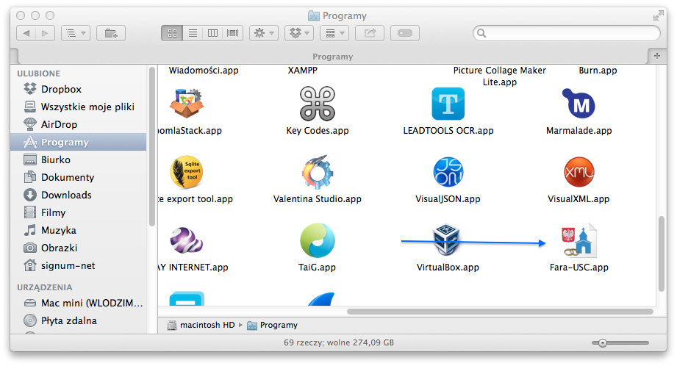Select Mac mini device in sidebar

click(x=79, y=303)
